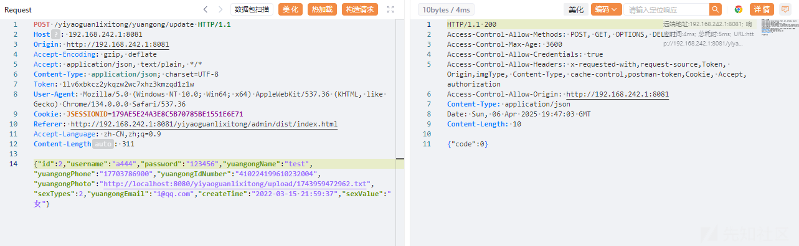This screenshot has width=799, height=246.
Task: Click the 热加载 button
Action: [x=322, y=9]
